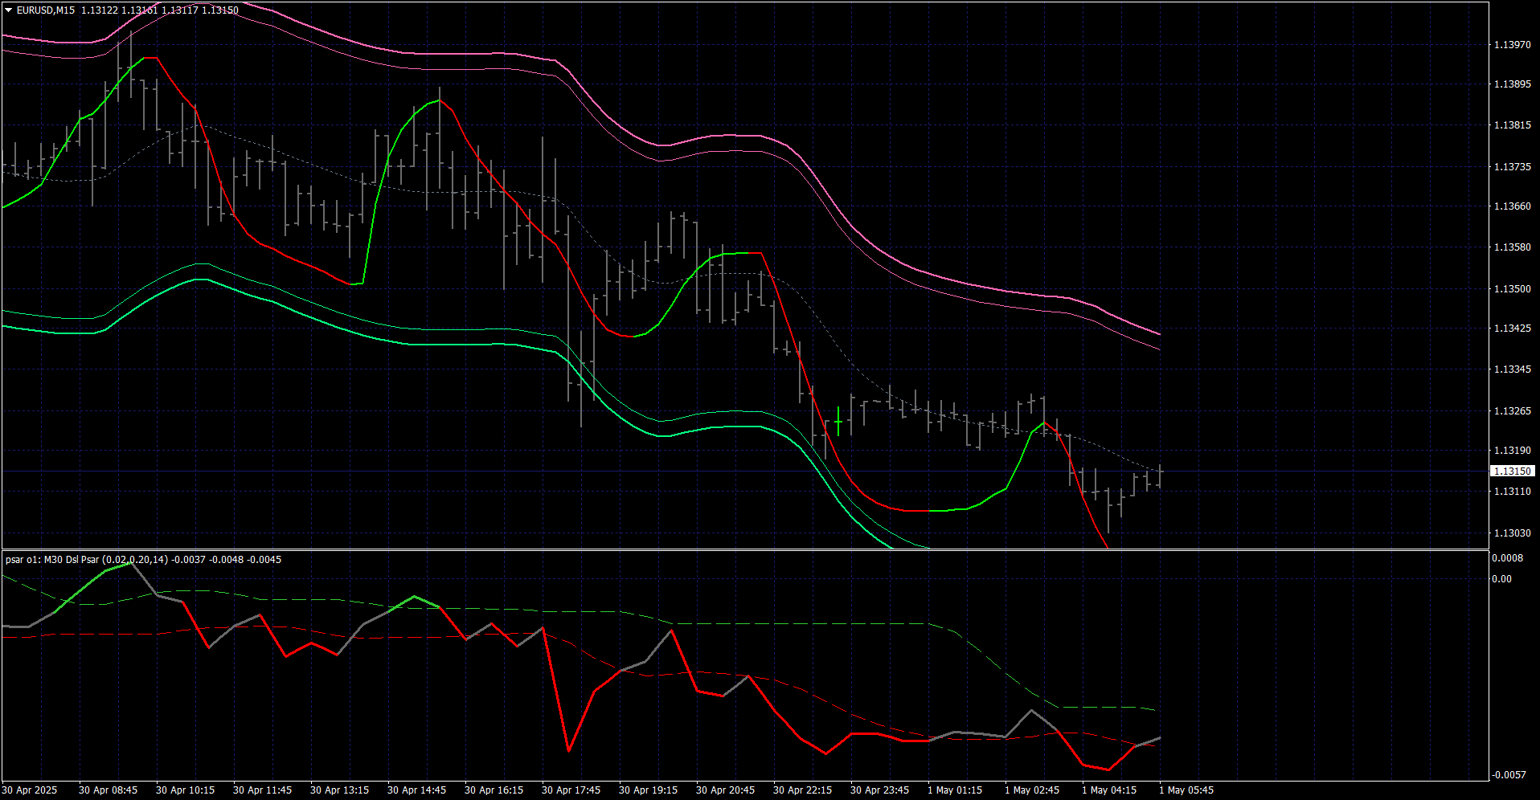Click the 30 Apr 13:15 time label
Viewport: 1540px width, 800px height.
pos(339,790)
